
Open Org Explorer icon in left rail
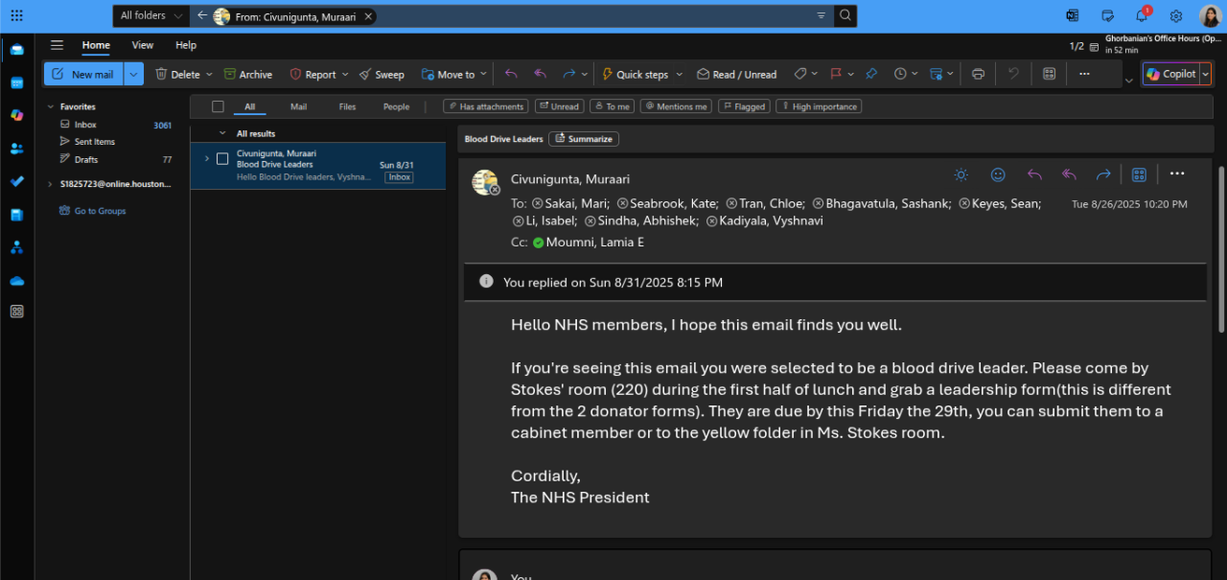pos(16,247)
